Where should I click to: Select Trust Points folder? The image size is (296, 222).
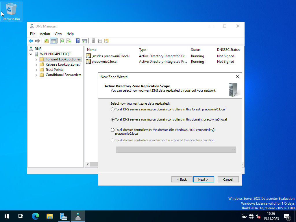click(x=54, y=70)
